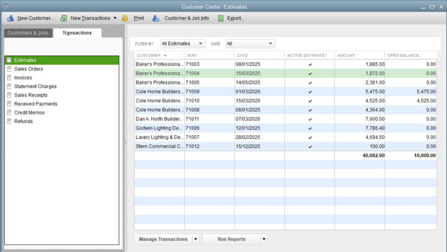Click the active estimate checkmark for 71008
Screen dimensions: 447x252
(x=310, y=110)
